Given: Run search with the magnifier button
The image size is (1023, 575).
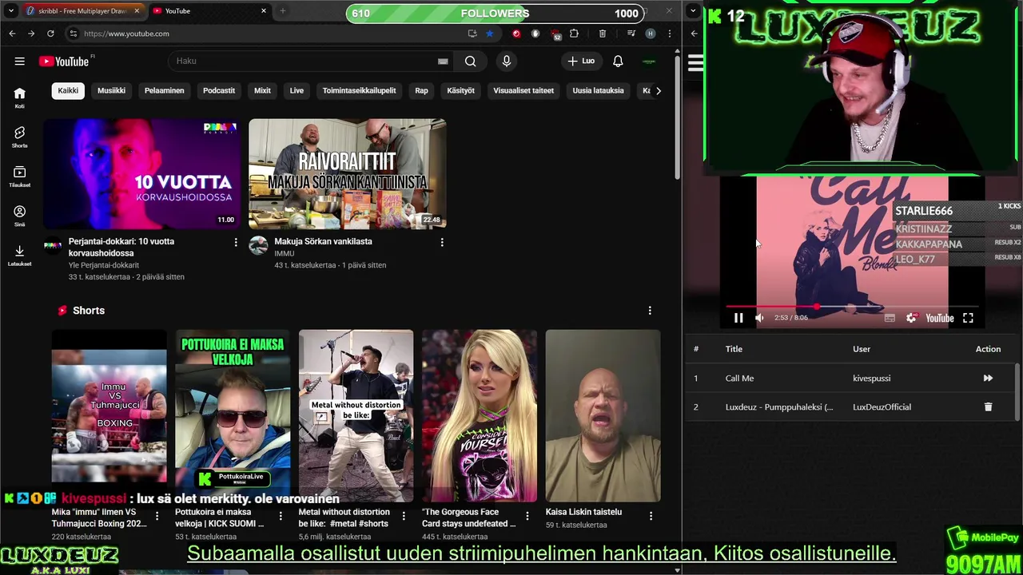Looking at the screenshot, I should point(471,61).
